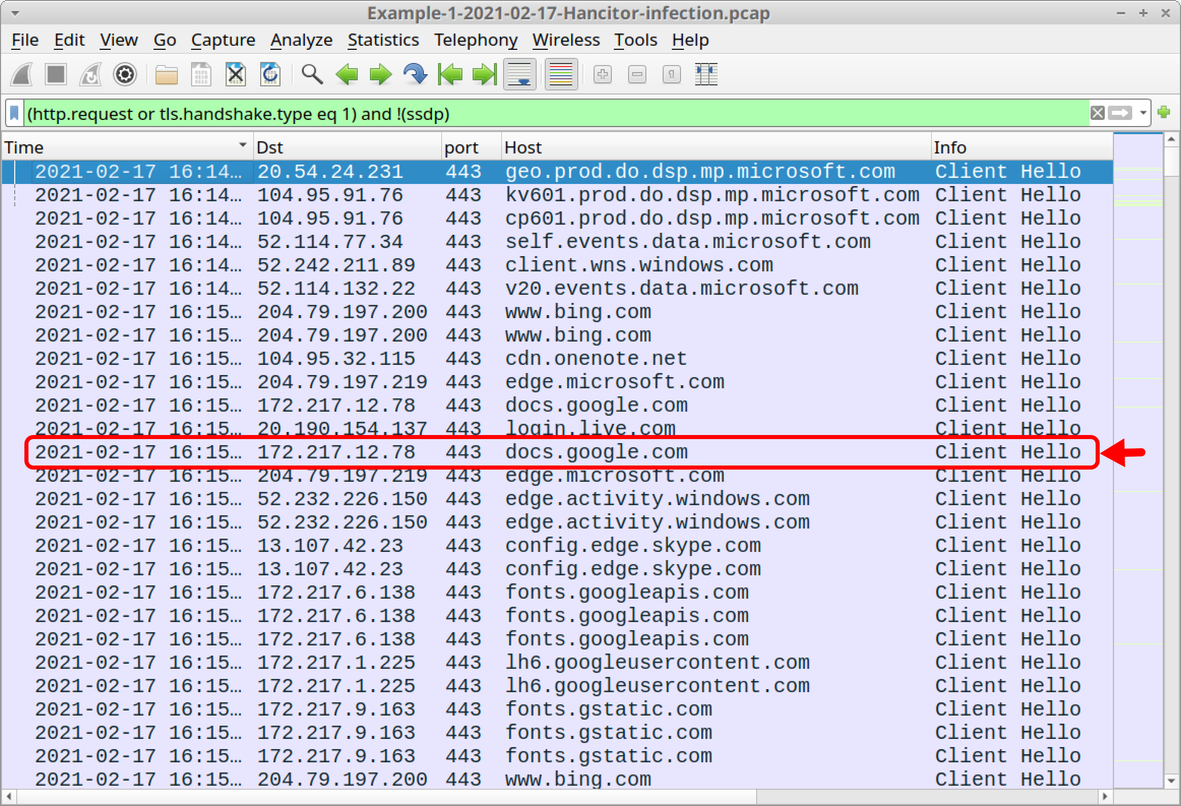Sort by the Time column header

pos(127,147)
